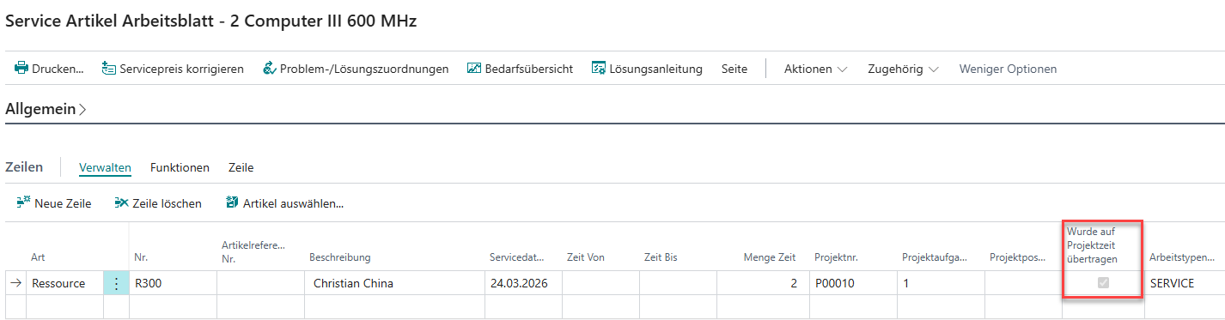Toggle Wurde auf Projektzeit übertragen checkbox
Viewport: 1225px width, 320px height.
coord(1104,283)
